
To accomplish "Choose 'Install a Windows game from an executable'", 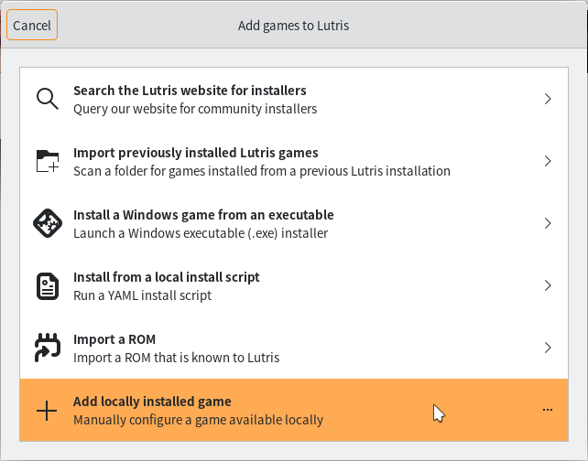I will pyautogui.click(x=203, y=215).
